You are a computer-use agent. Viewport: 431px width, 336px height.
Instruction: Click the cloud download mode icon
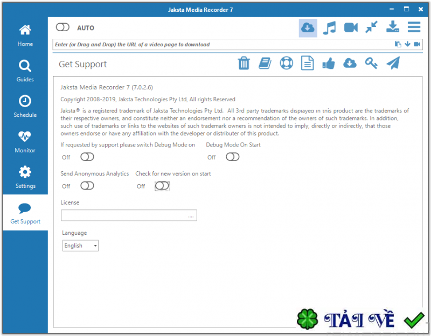[308, 28]
